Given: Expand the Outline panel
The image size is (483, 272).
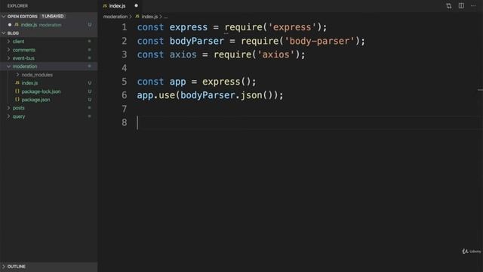Looking at the screenshot, I should coord(4,267).
